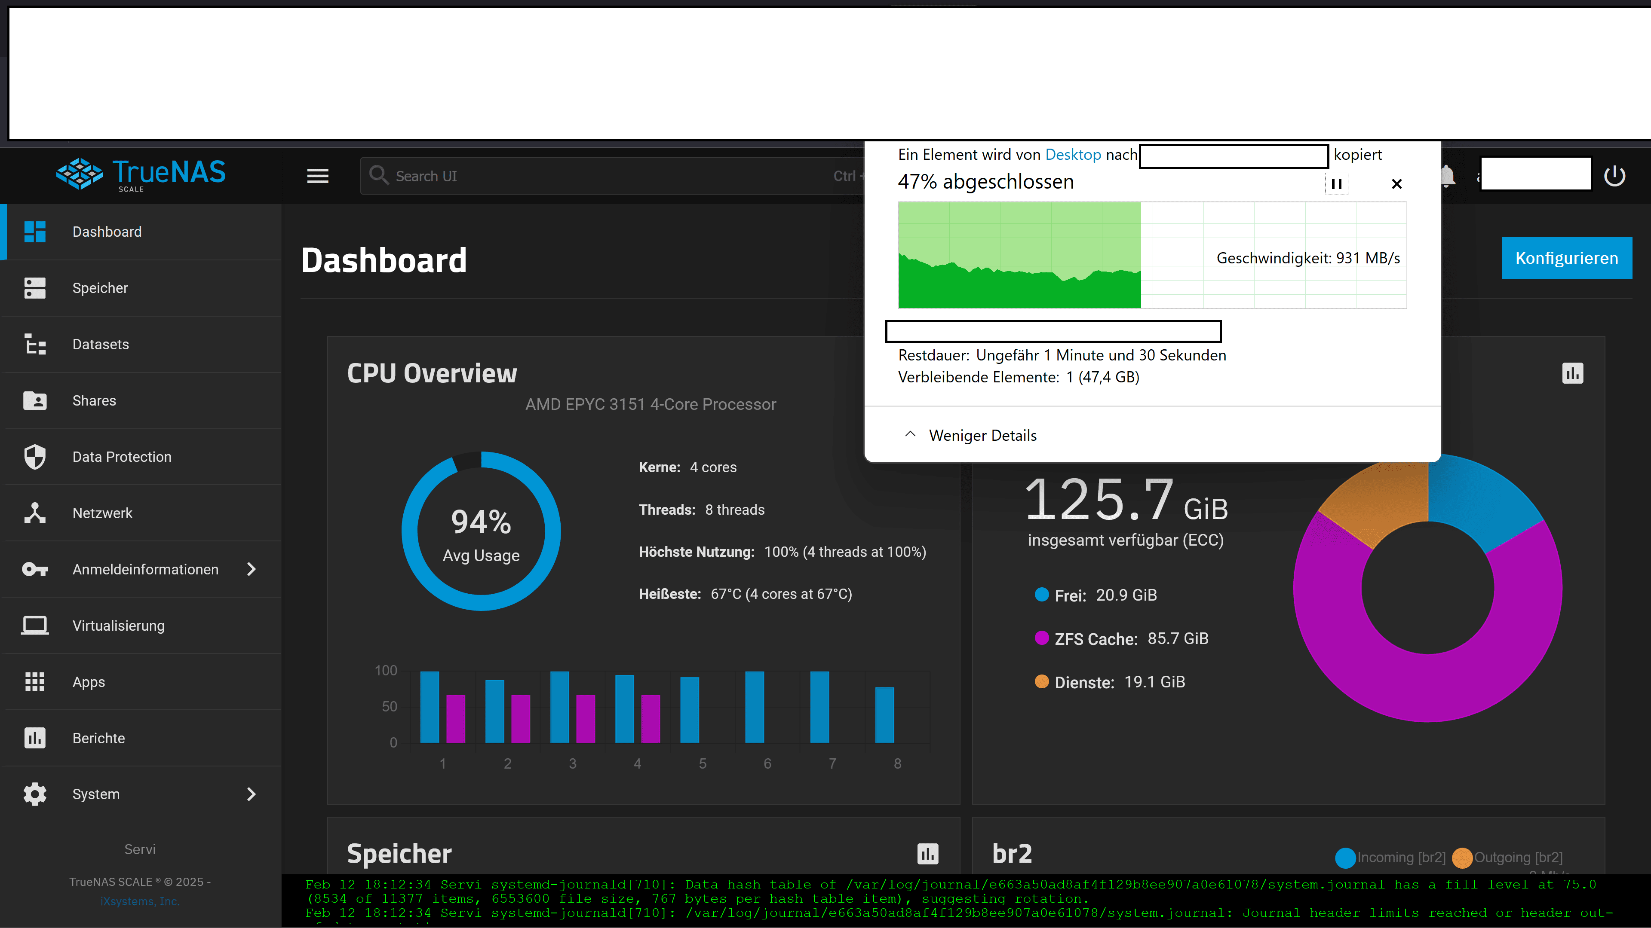The image size is (1651, 928).
Task: Expand the System submenu
Action: 251,794
